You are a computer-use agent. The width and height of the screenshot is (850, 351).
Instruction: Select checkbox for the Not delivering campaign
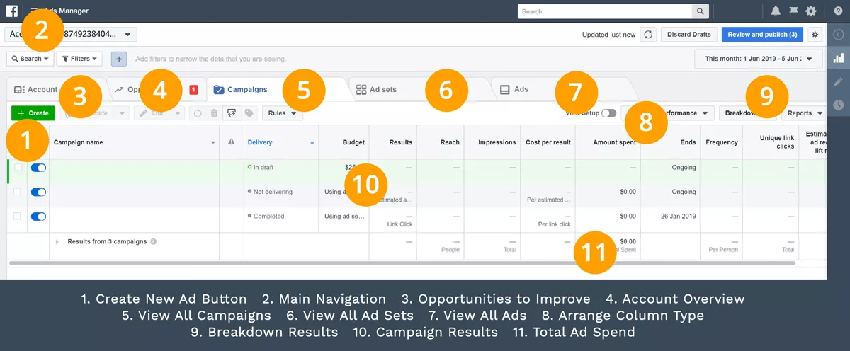[18, 192]
